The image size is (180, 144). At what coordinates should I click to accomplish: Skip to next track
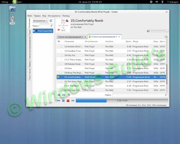click(73, 100)
